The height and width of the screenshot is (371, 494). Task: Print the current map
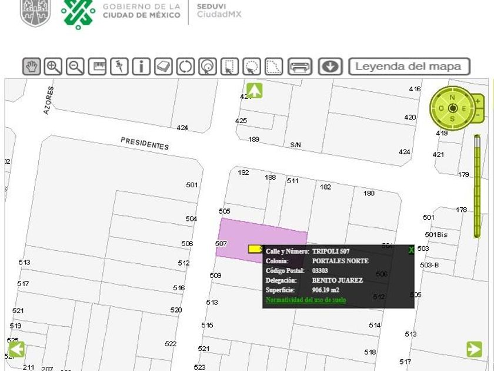pyautogui.click(x=300, y=67)
